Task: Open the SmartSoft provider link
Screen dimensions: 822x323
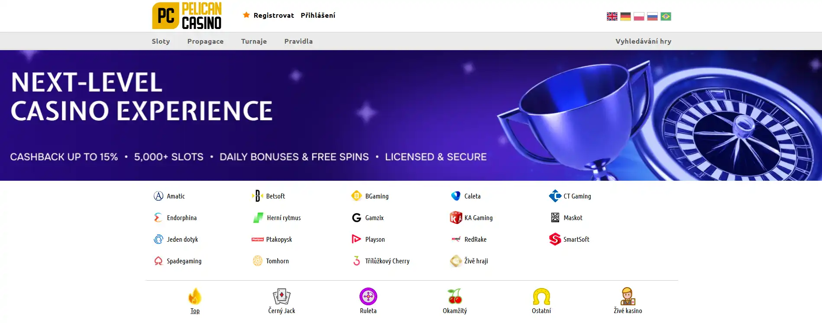Action: tap(576, 239)
